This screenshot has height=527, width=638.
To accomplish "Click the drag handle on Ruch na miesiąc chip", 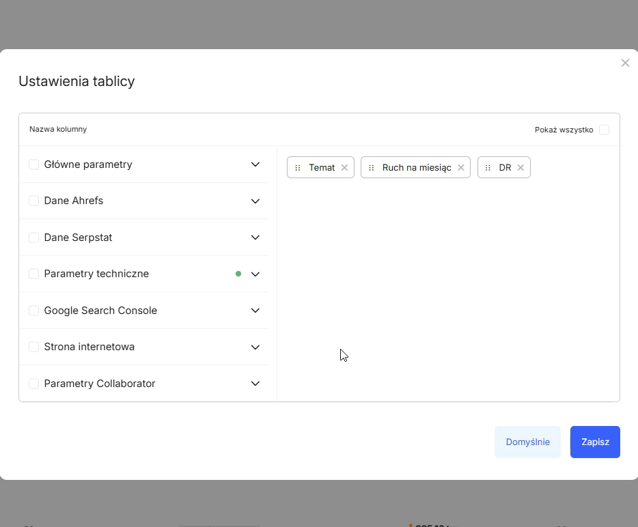I will tap(372, 167).
